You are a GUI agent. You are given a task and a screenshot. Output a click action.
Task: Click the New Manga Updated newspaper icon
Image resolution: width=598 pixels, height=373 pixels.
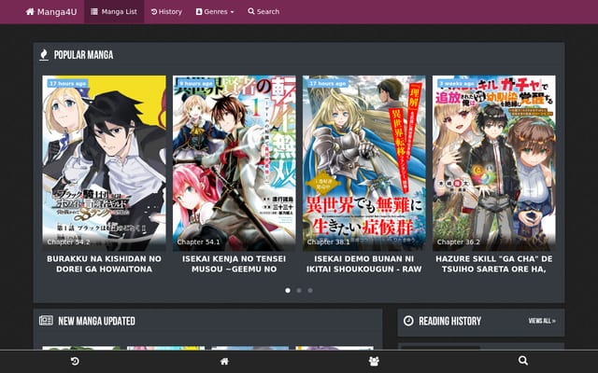click(x=46, y=321)
